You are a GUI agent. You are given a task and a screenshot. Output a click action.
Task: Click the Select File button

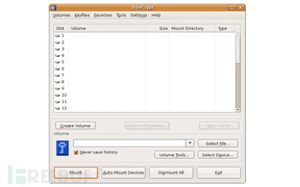[218, 144]
